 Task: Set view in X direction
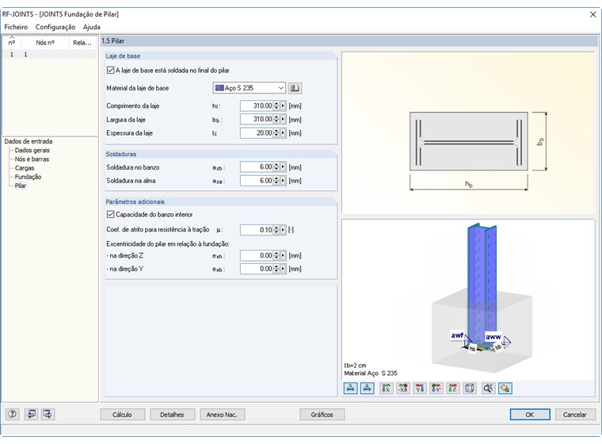pos(387,388)
